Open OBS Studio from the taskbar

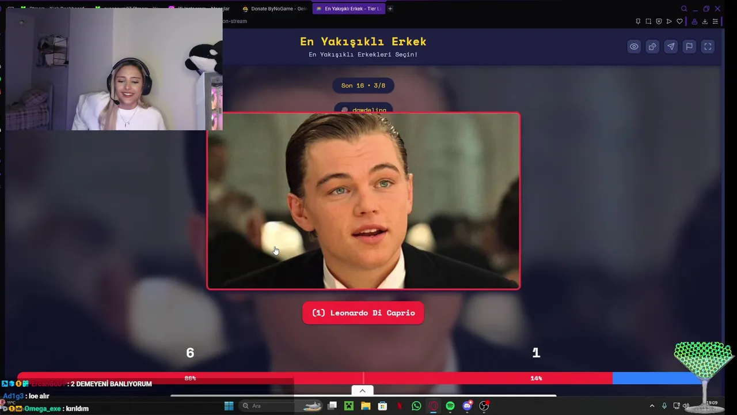point(484,406)
